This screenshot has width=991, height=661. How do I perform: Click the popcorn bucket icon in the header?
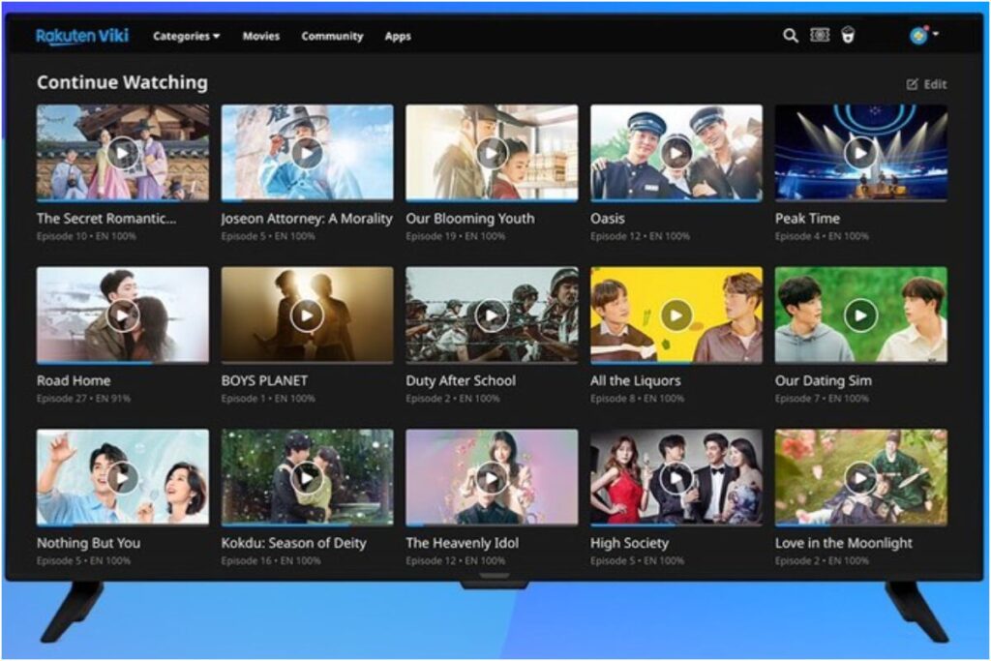point(848,36)
